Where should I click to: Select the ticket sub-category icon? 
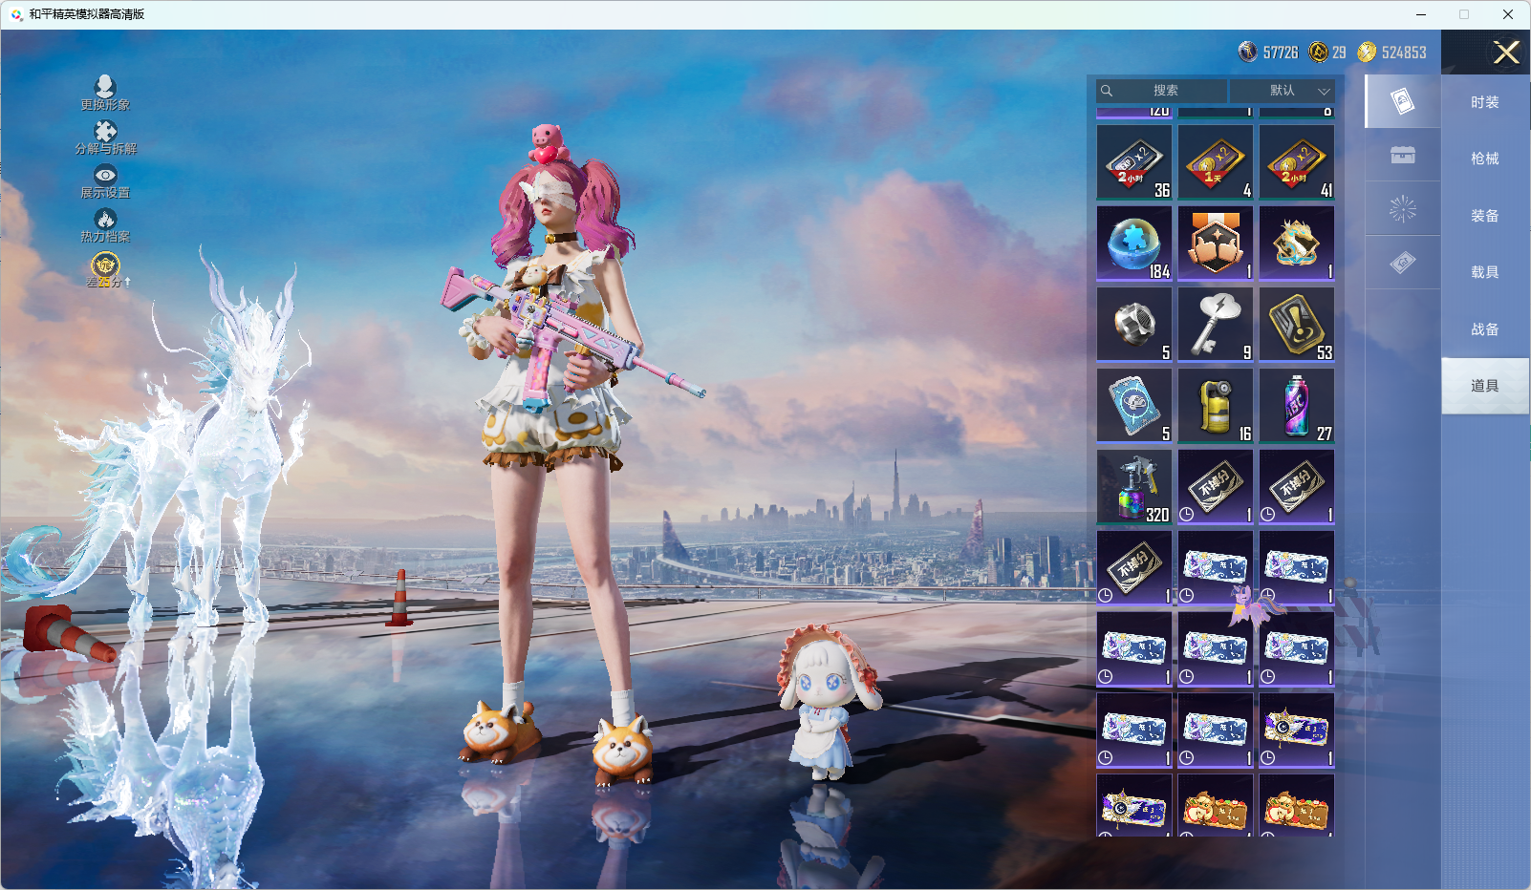[1403, 262]
